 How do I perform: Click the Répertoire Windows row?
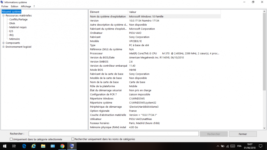(155, 99)
